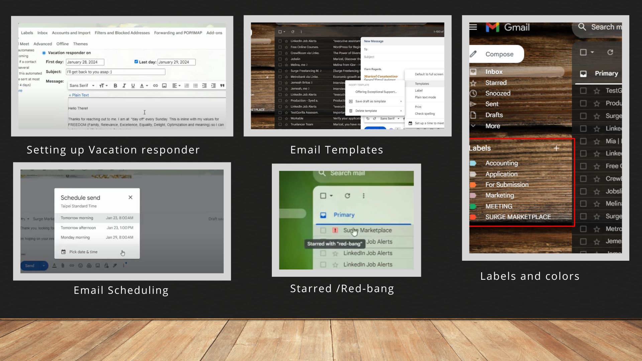Image resolution: width=642 pixels, height=361 pixels.
Task: Click the plus icon to create new label
Action: click(556, 148)
